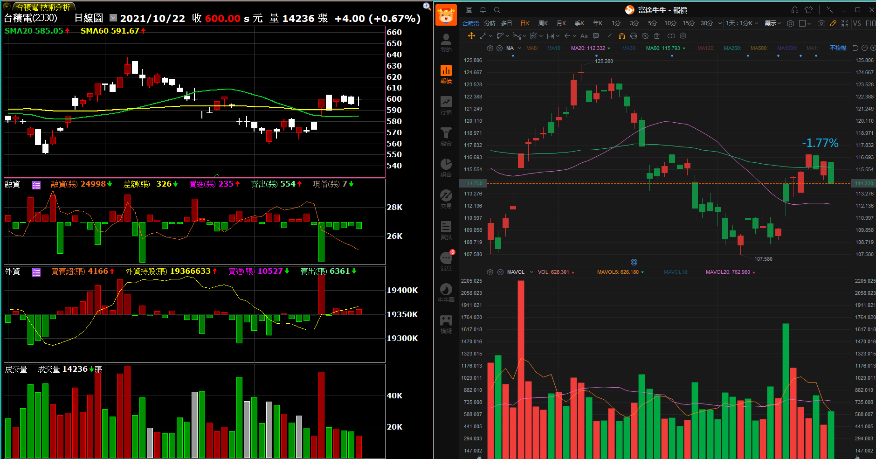Open the 資訊 news sidebar icon
876x459 pixels.
tap(446, 230)
